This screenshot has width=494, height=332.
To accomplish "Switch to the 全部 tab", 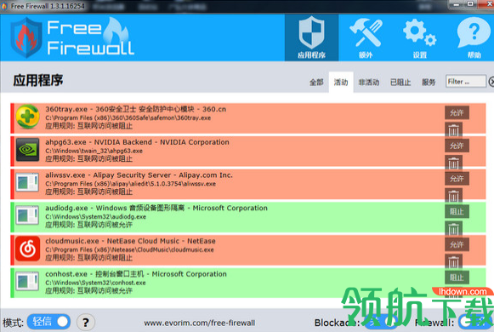I will tap(316, 83).
